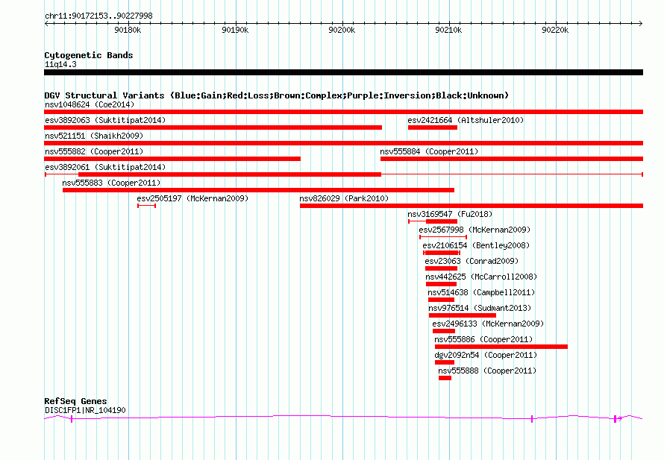This screenshot has width=664, height=460.
Task: Click the 90210k ruler position
Action: click(x=448, y=30)
